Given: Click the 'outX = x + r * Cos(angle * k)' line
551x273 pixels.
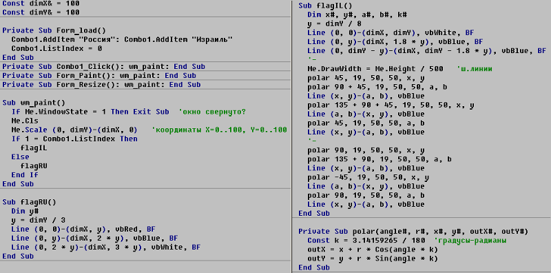Looking at the screenshot, I should coord(373,250).
